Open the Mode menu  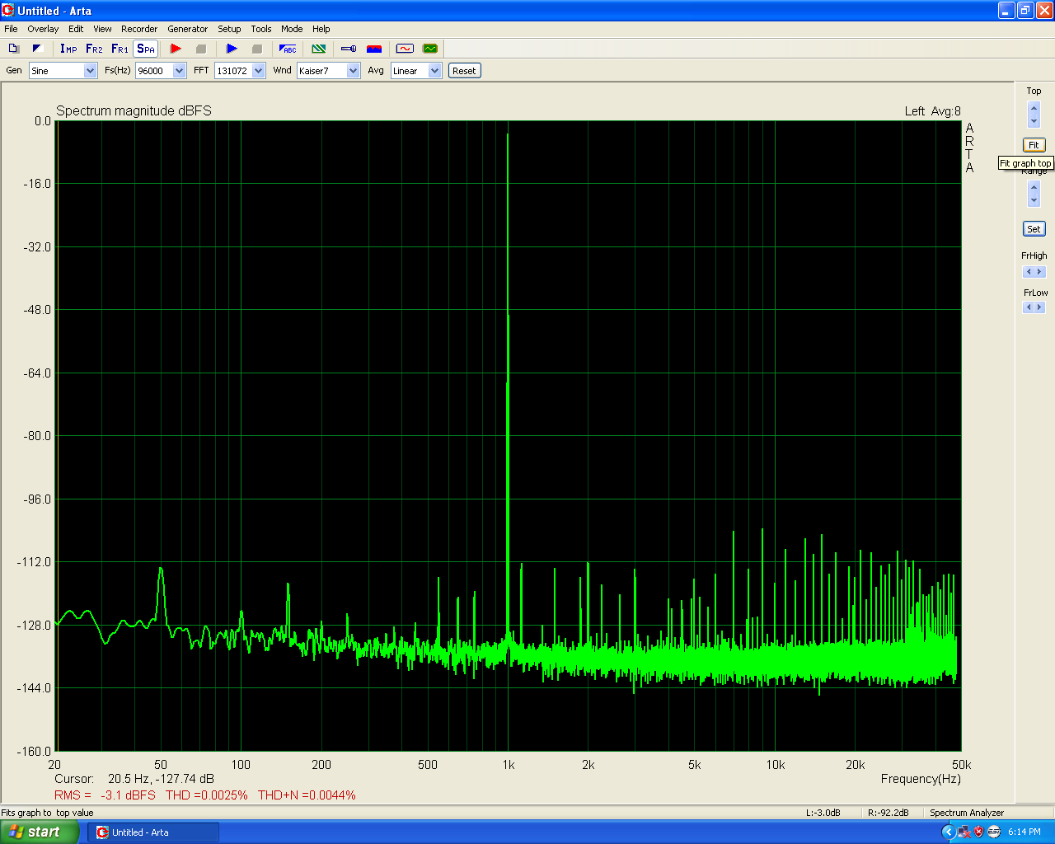(x=292, y=29)
